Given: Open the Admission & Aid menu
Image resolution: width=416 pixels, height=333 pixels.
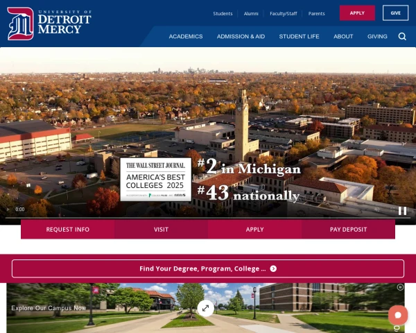Looking at the screenshot, I should (x=241, y=36).
